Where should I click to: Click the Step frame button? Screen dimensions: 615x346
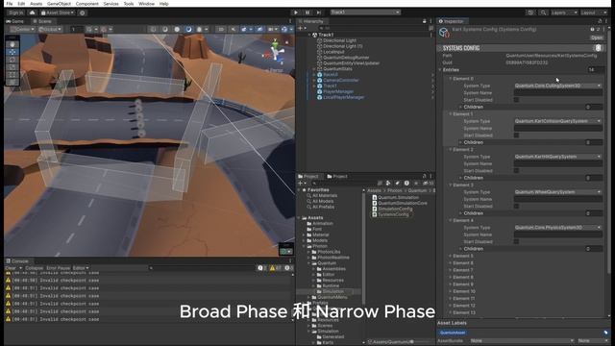point(319,12)
